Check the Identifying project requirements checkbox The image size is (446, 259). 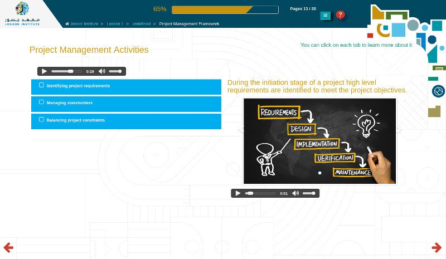coord(41,85)
